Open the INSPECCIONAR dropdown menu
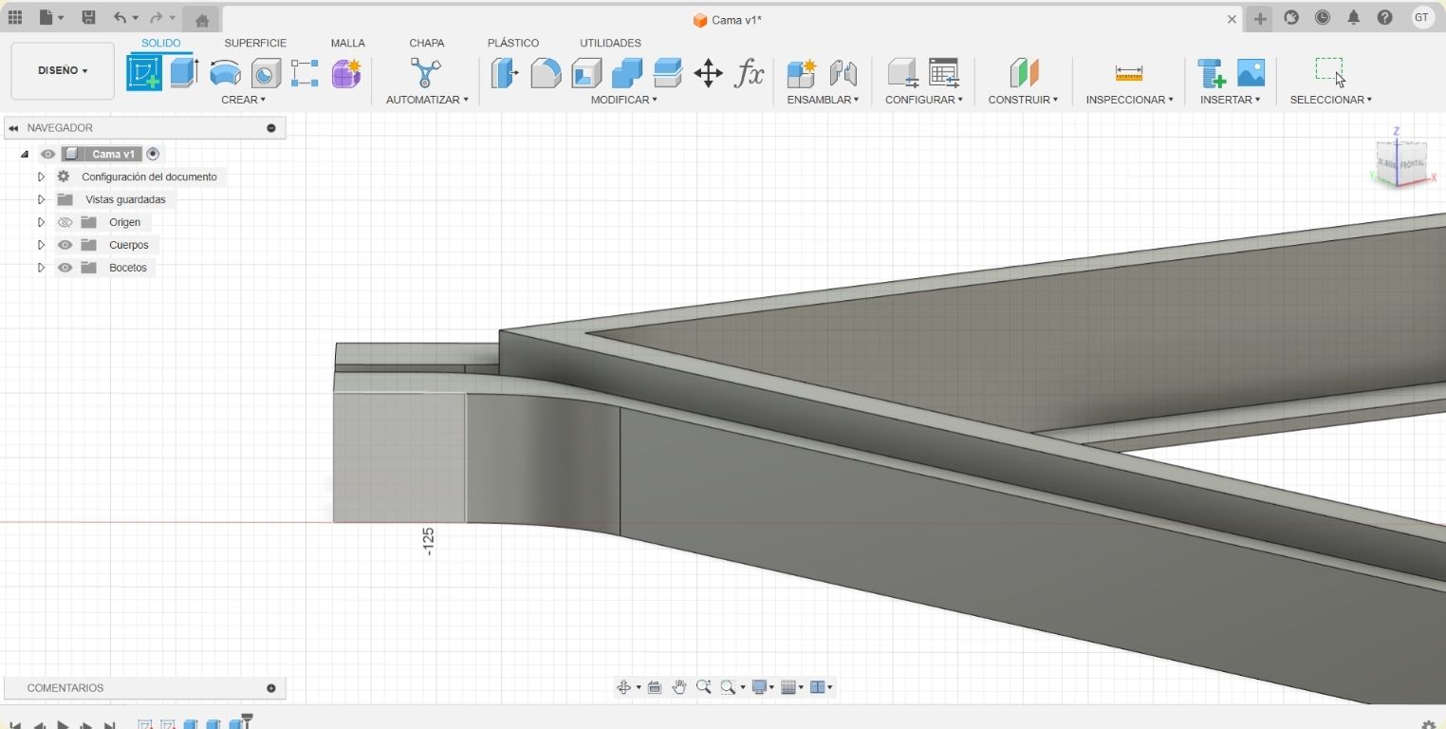Screen dimensions: 1446x729 tap(1129, 100)
